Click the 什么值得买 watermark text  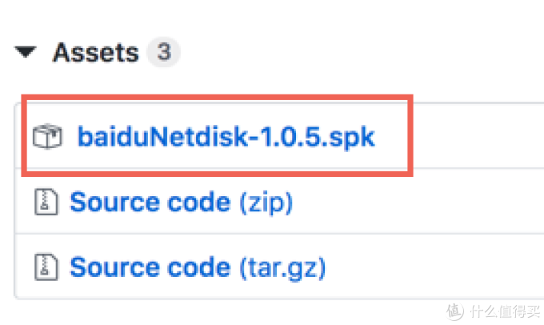pyautogui.click(x=505, y=311)
